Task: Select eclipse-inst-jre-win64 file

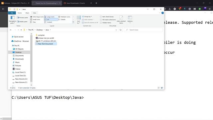Action: pos(45,38)
